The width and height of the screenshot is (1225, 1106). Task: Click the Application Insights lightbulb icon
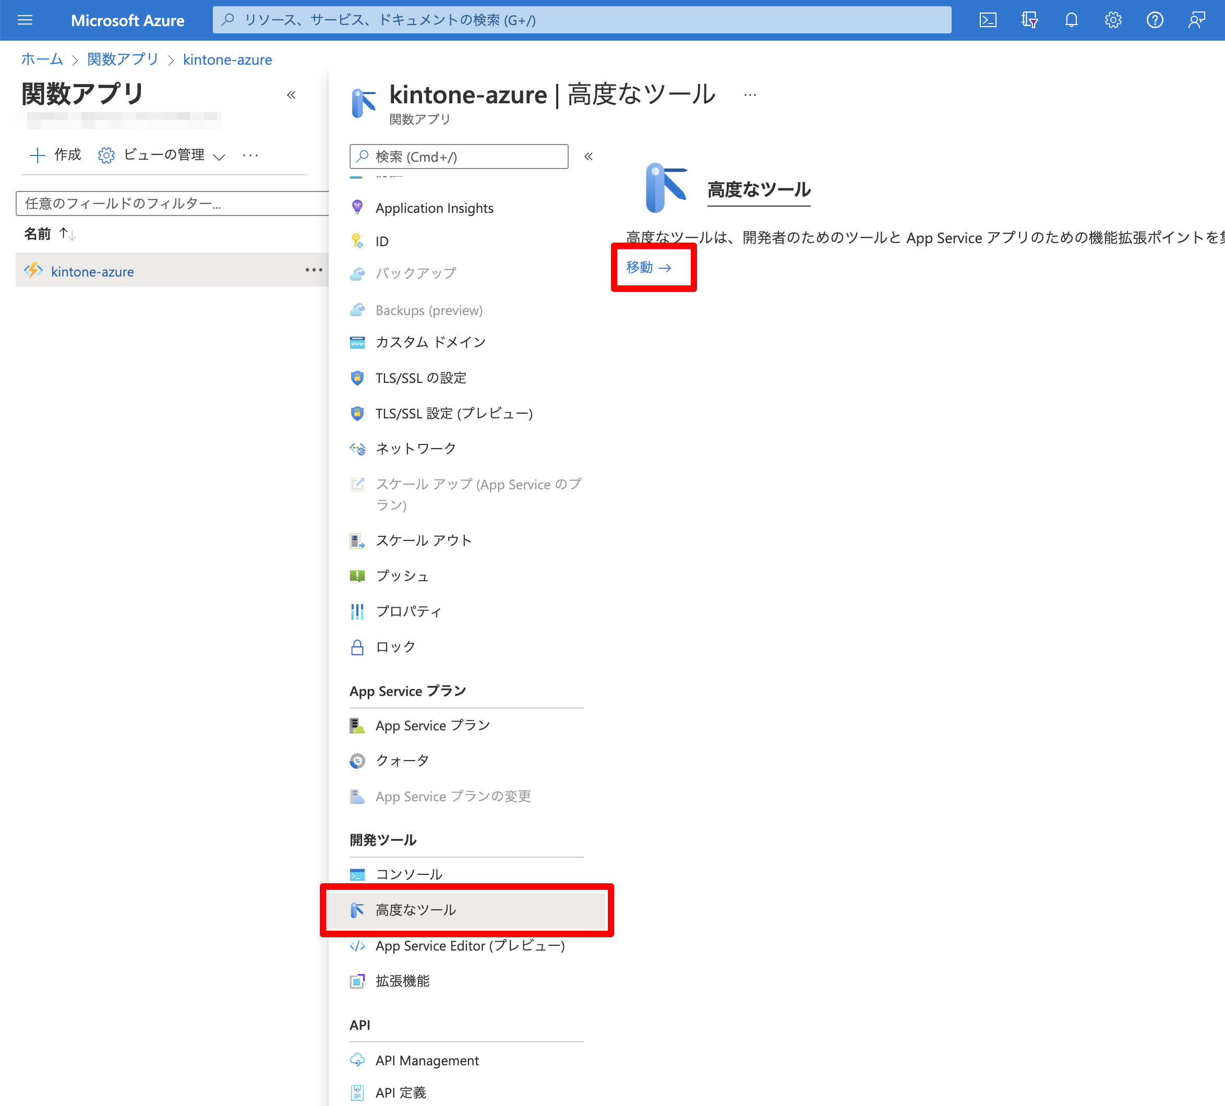pyautogui.click(x=357, y=207)
